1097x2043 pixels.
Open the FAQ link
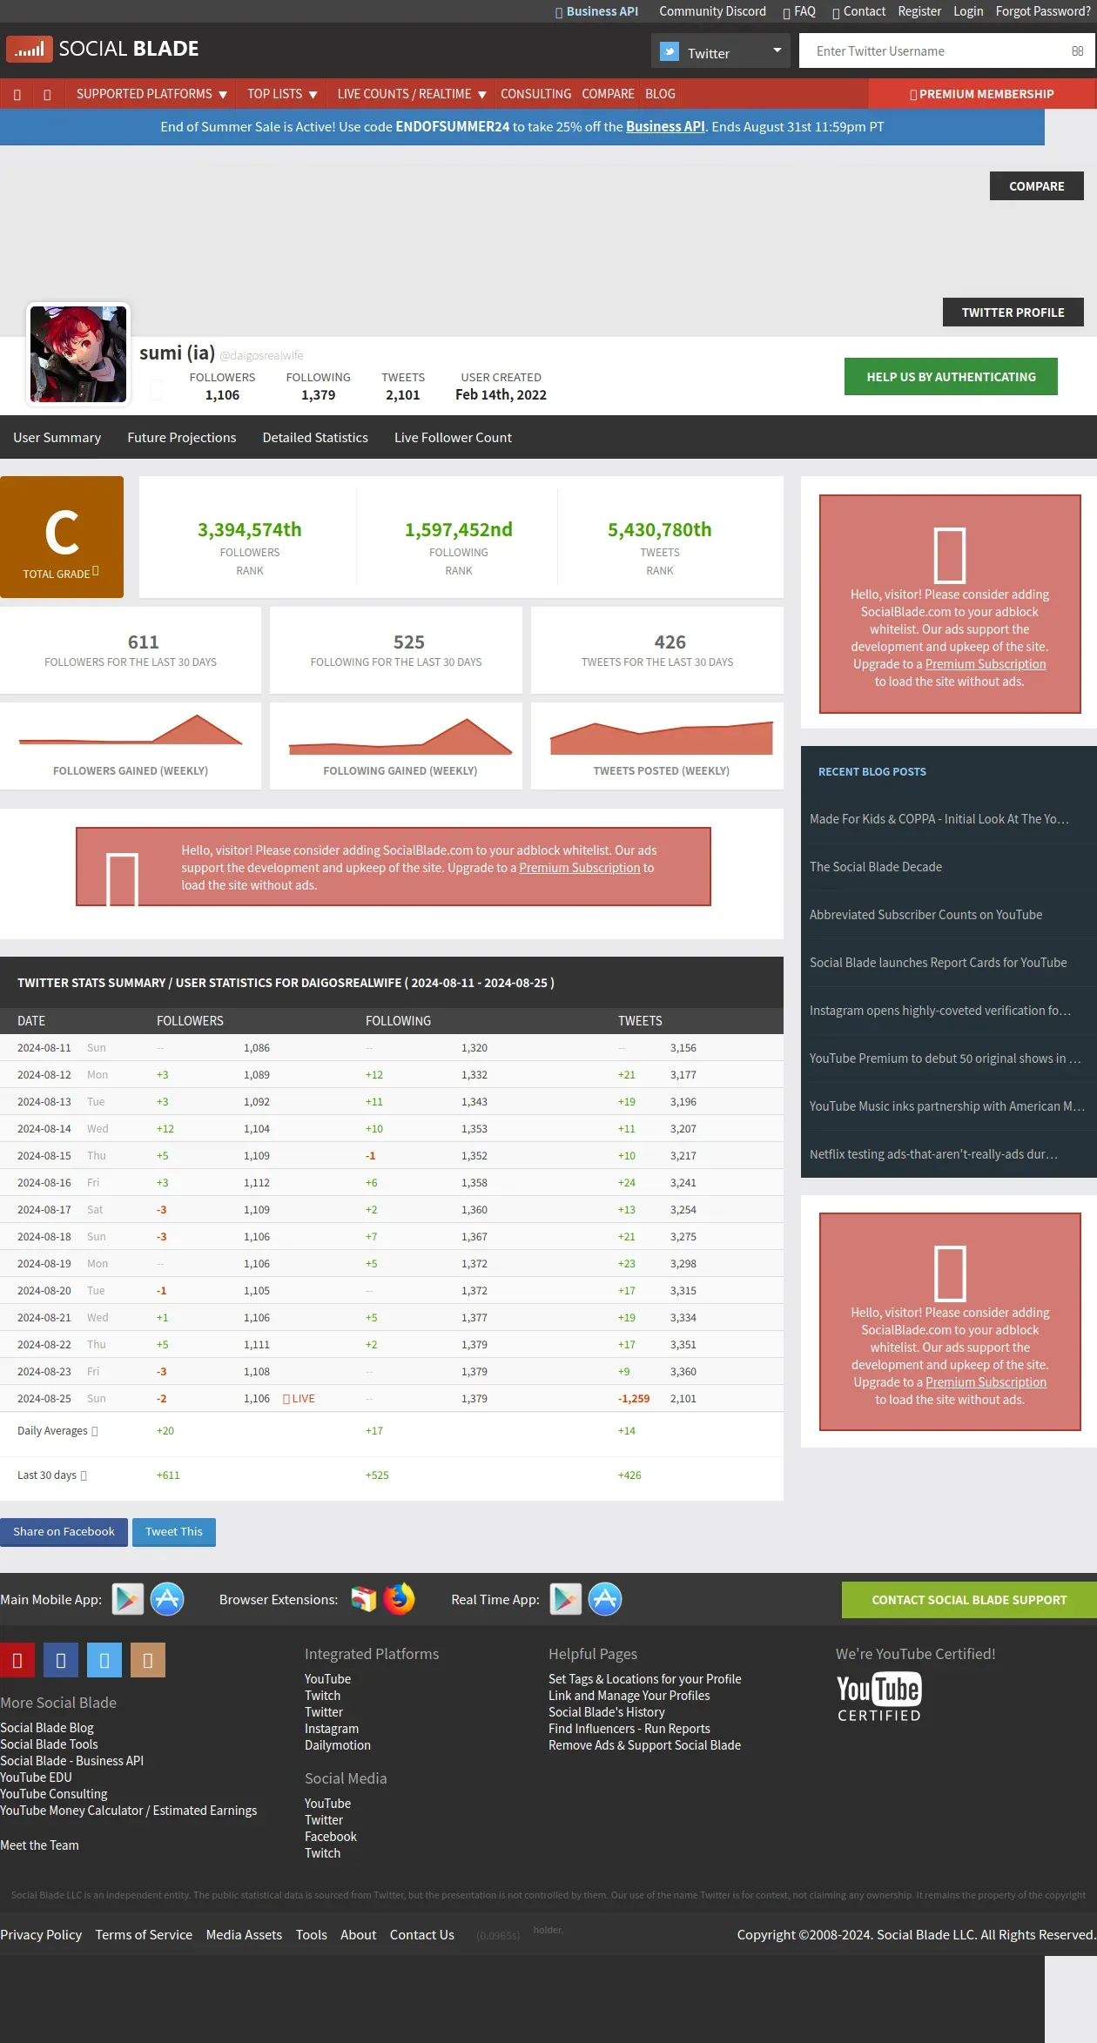tap(799, 11)
